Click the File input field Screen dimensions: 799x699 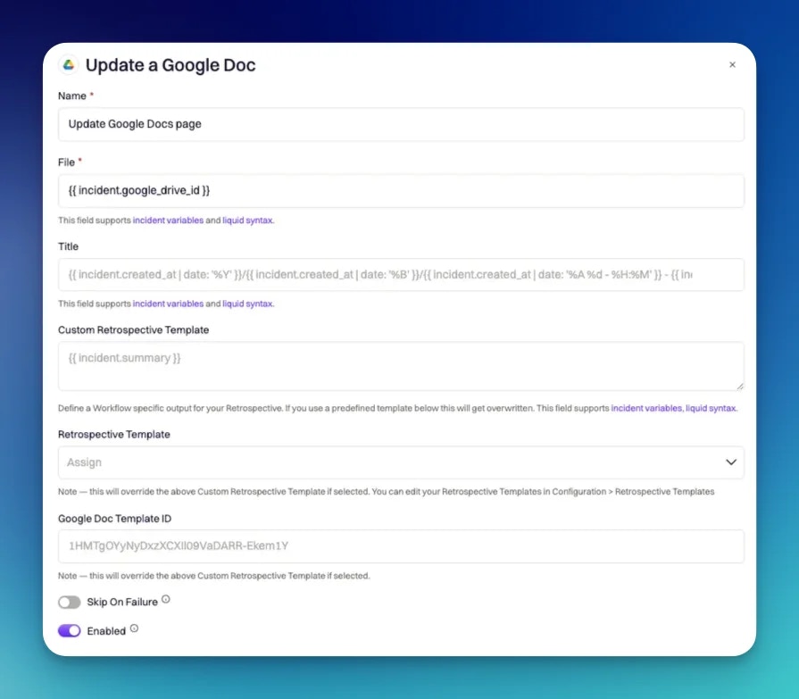click(401, 190)
